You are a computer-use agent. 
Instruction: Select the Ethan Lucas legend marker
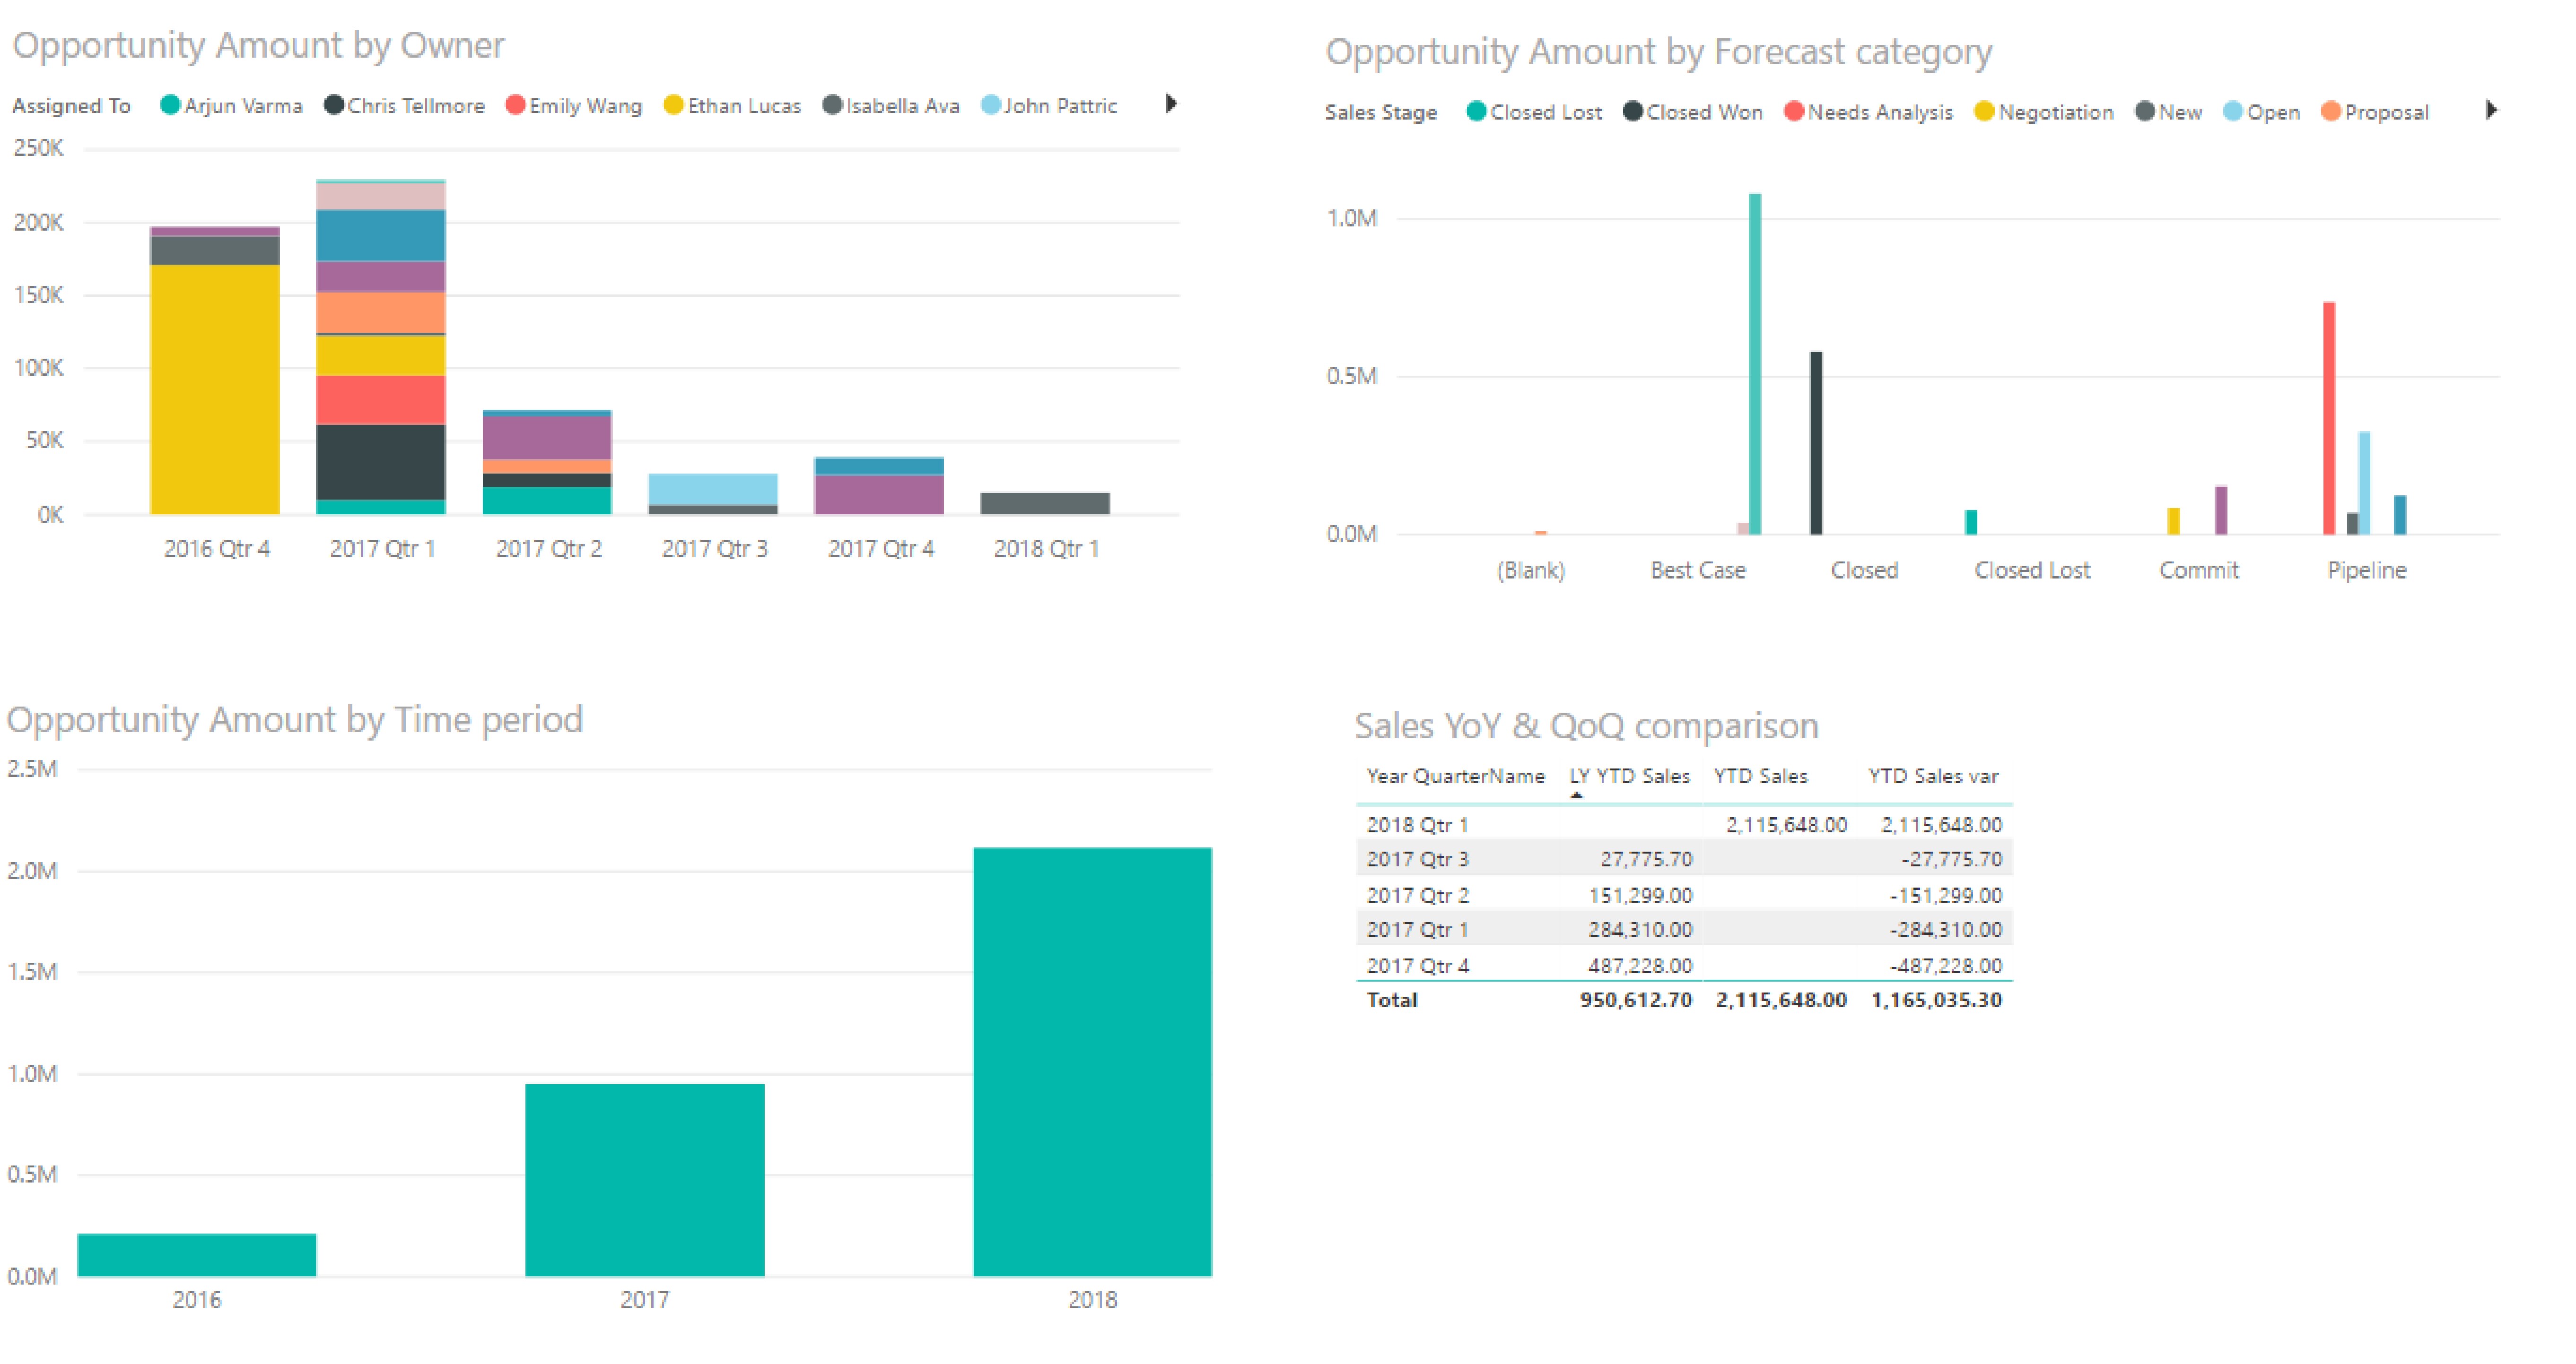(673, 105)
